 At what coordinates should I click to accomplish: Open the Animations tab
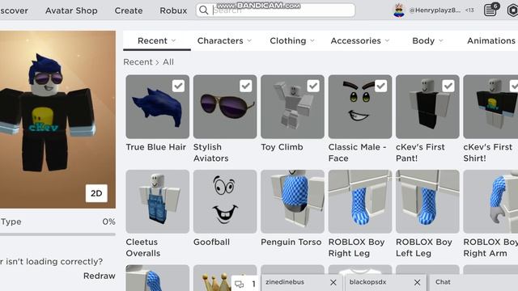[491, 40]
